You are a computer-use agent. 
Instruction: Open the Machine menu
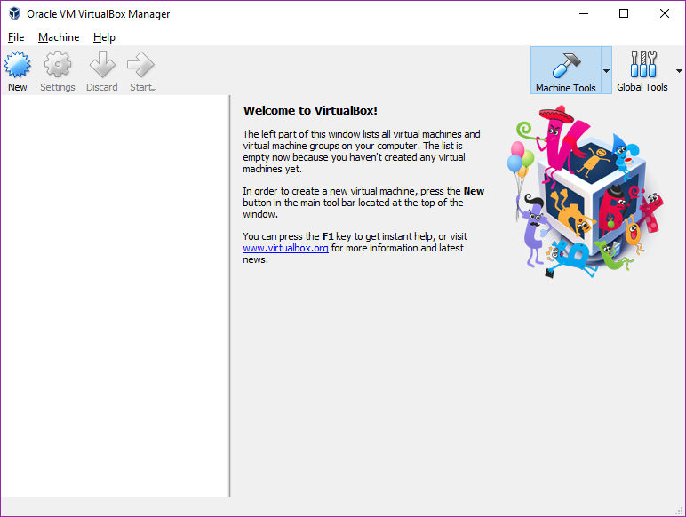click(x=59, y=37)
